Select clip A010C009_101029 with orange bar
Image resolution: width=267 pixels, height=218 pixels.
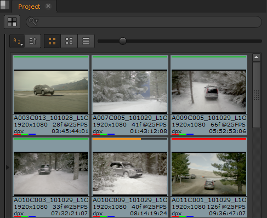point(130,173)
